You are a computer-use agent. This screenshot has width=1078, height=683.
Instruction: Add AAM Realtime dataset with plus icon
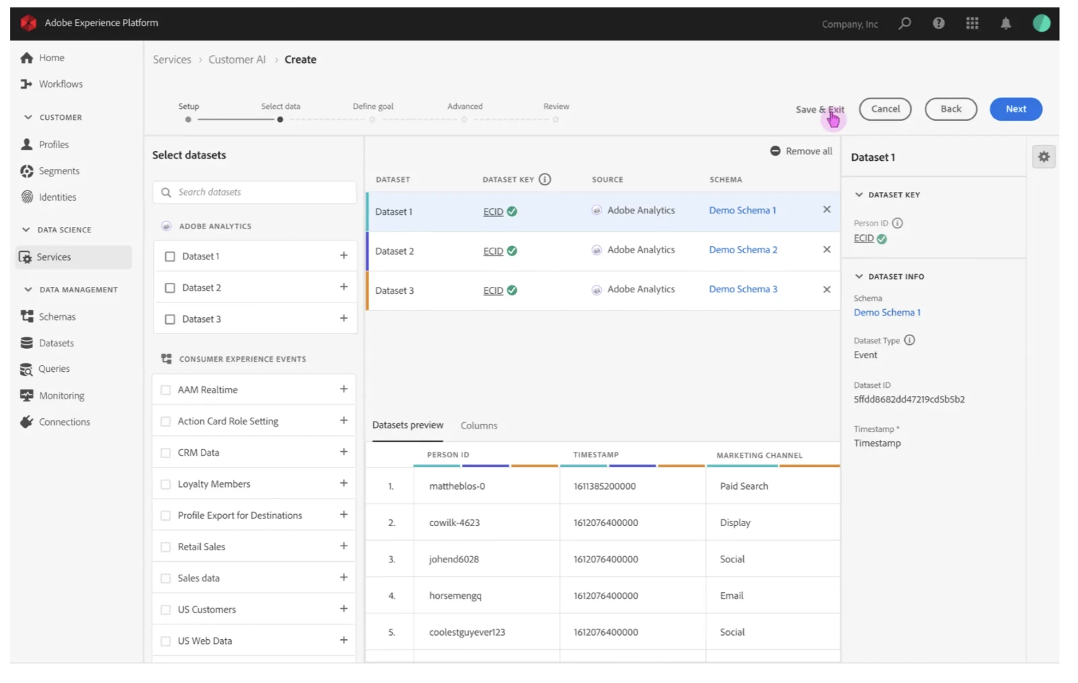[344, 389]
